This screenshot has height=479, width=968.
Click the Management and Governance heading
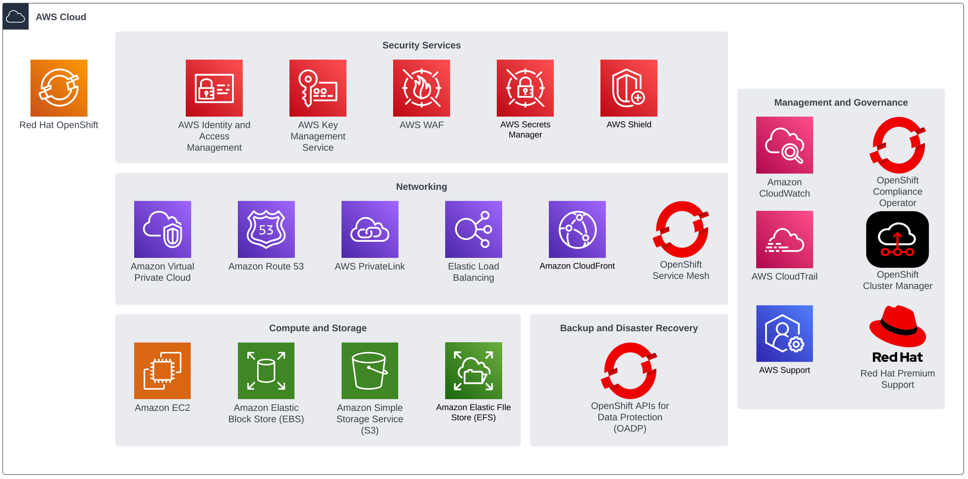(841, 103)
